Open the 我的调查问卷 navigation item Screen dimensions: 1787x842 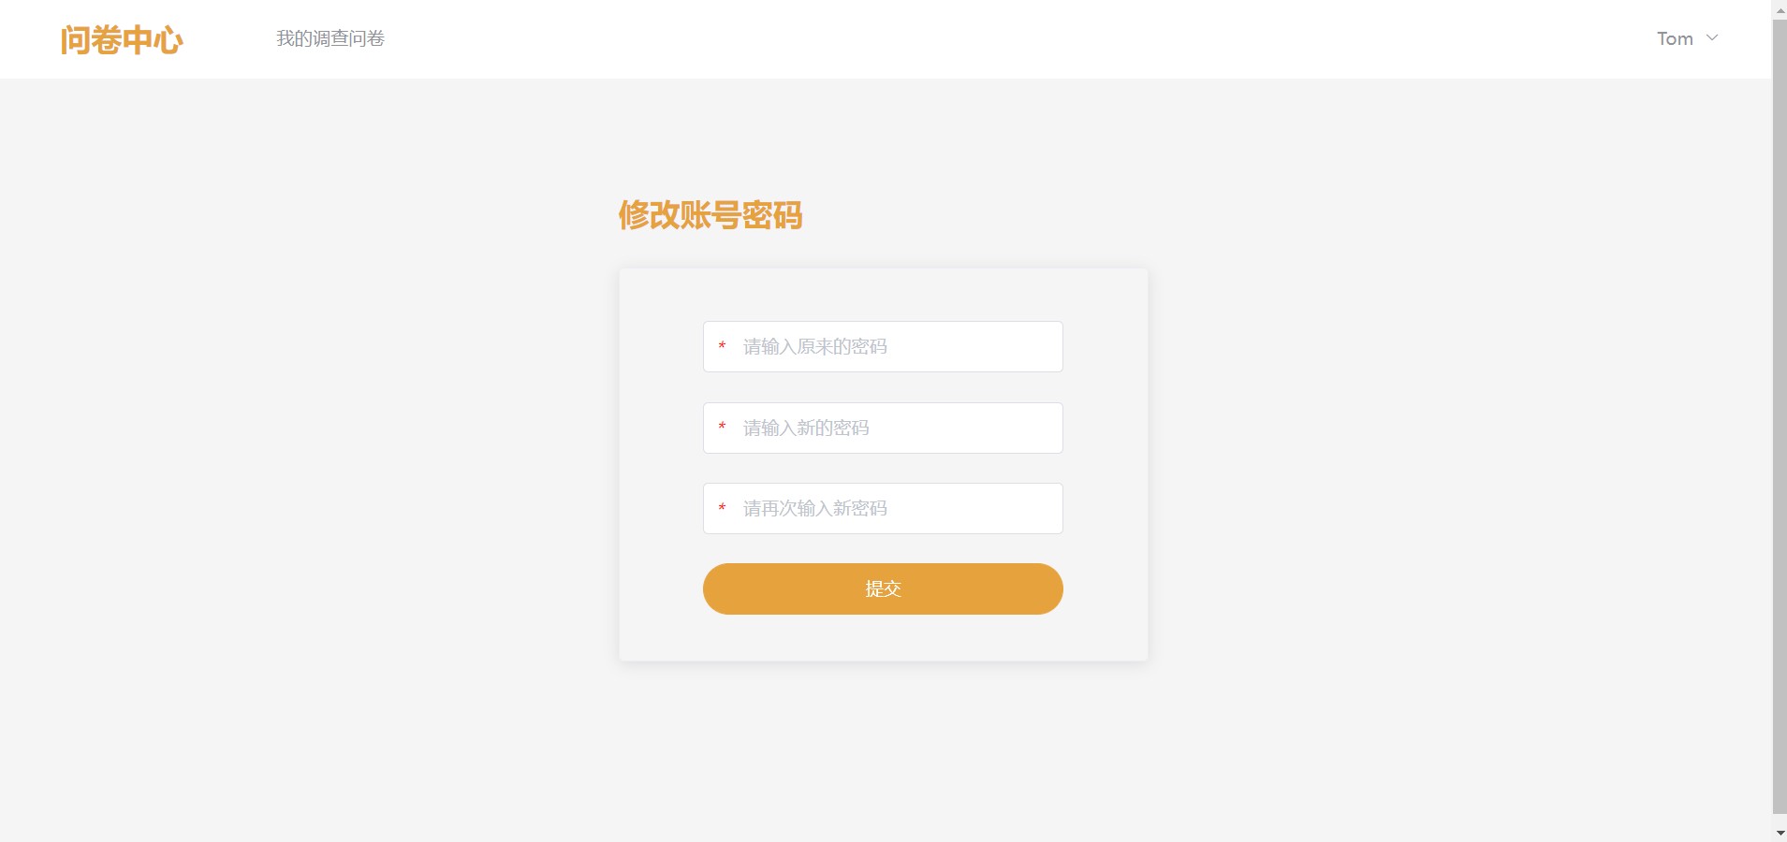(x=330, y=38)
